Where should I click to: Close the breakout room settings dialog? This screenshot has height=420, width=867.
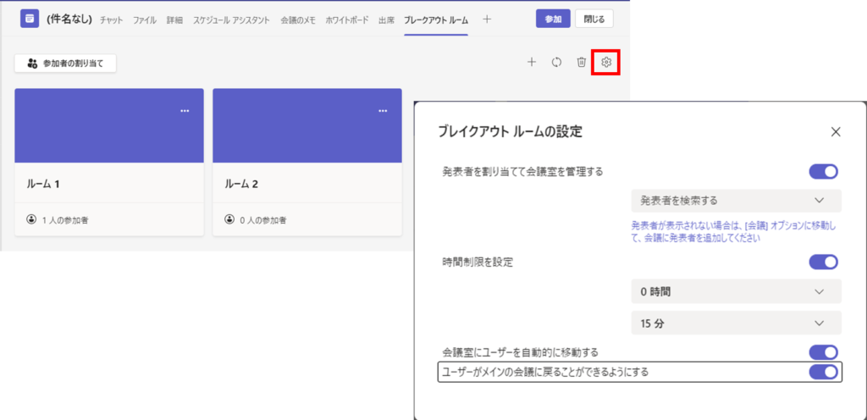tap(836, 131)
